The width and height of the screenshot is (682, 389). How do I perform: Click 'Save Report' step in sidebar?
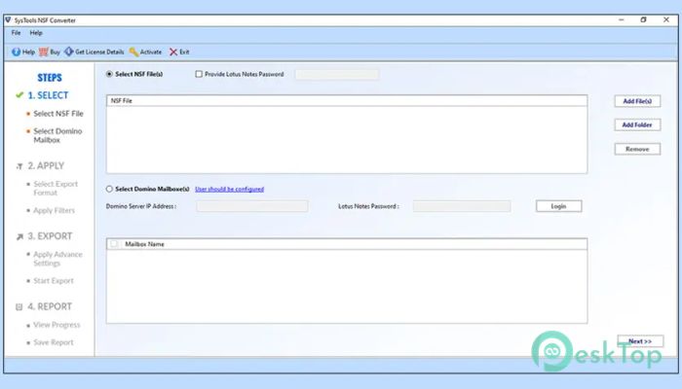coord(54,342)
